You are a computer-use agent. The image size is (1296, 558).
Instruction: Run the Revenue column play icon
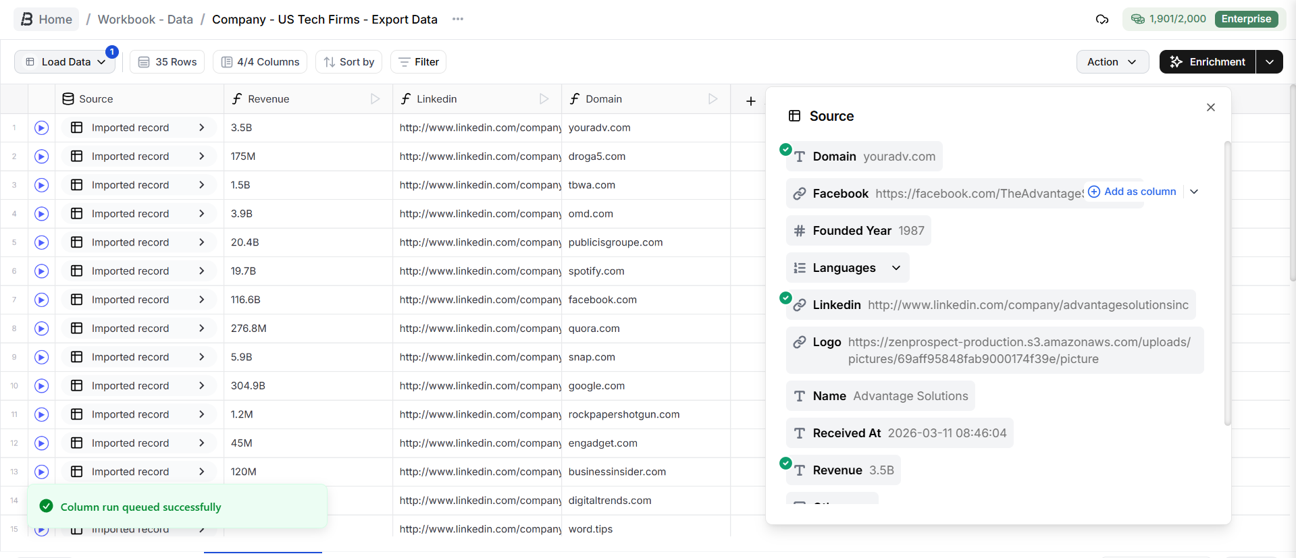(x=375, y=99)
